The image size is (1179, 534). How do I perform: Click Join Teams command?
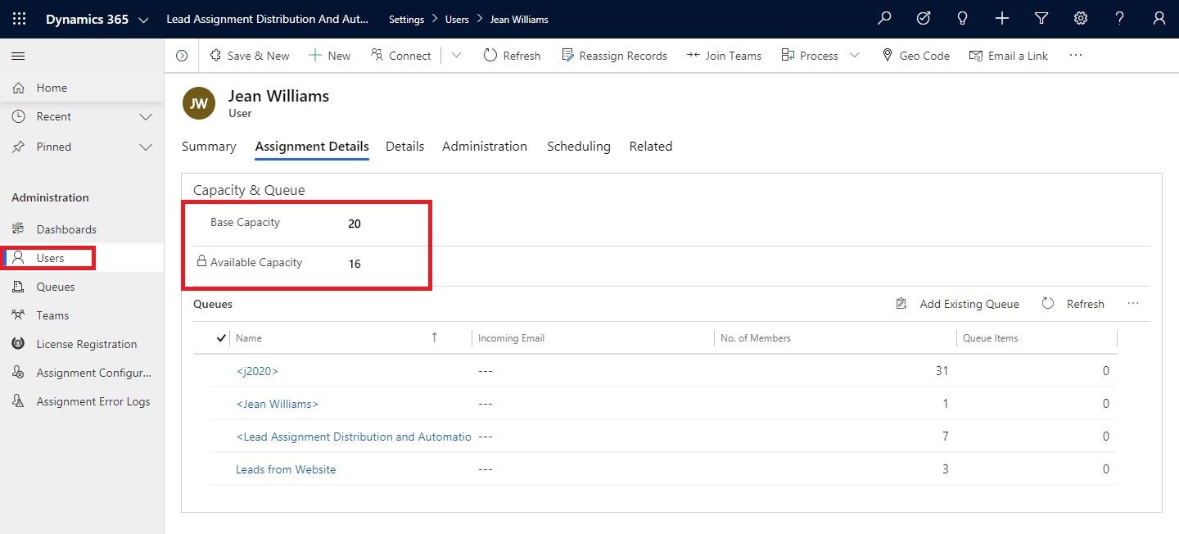(x=724, y=56)
